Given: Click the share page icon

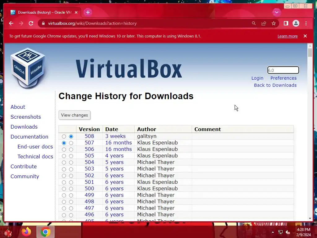Looking at the screenshot, I should pyautogui.click(x=264, y=23).
